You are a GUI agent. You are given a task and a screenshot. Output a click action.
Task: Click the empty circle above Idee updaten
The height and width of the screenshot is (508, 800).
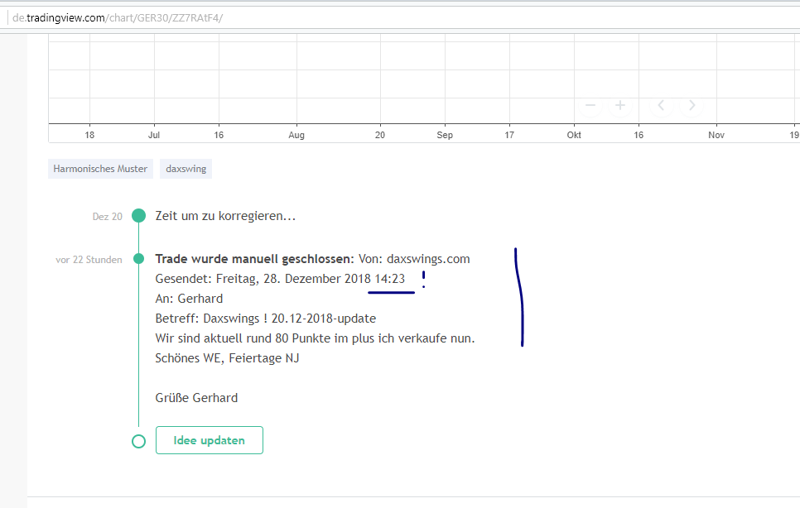pyautogui.click(x=138, y=440)
